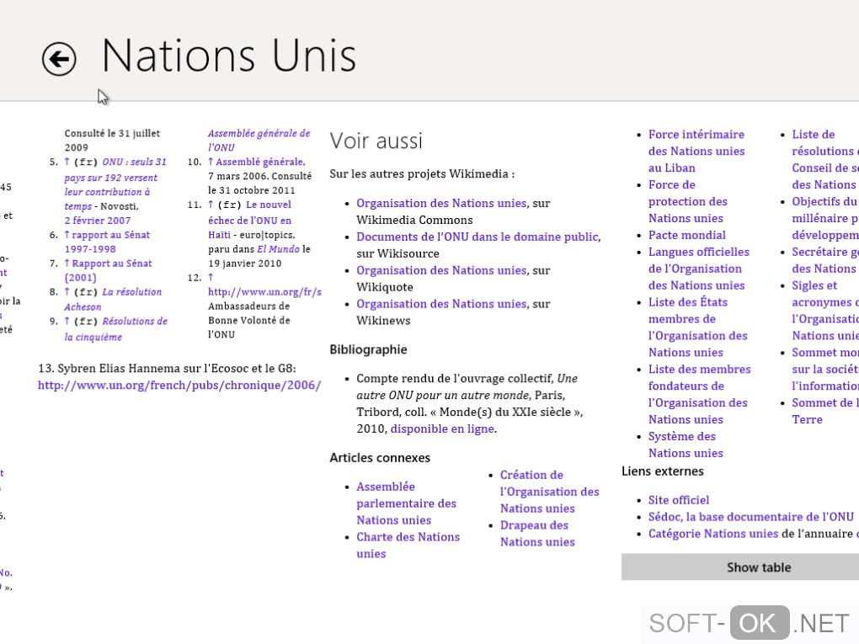
Task: Open 'Liste des États membres' link
Action: point(697,327)
